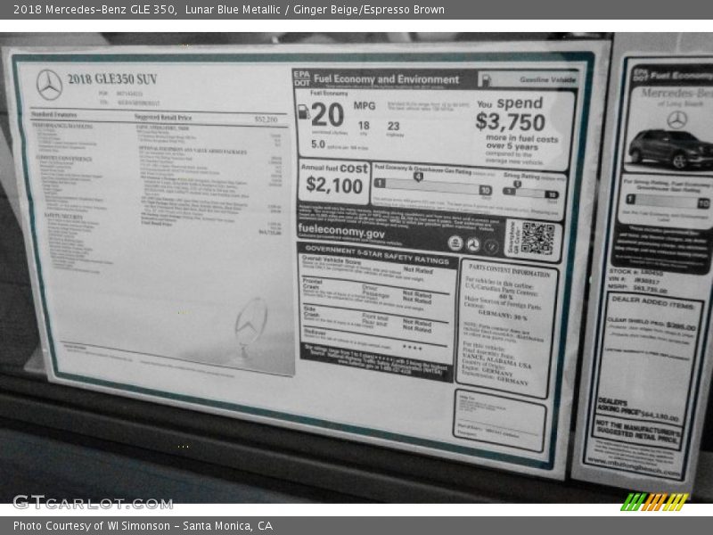Click the 'Side Crash' row label
Image resolution: width=713 pixels, height=535 pixels.
pyautogui.click(x=311, y=311)
